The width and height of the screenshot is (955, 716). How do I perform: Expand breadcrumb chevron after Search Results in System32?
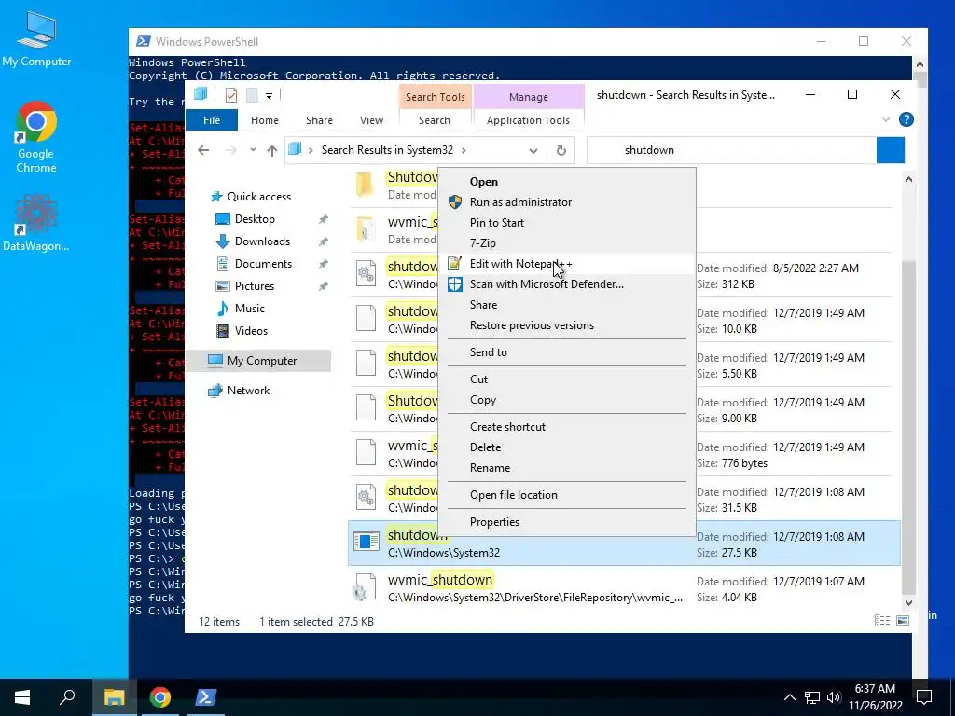click(464, 150)
